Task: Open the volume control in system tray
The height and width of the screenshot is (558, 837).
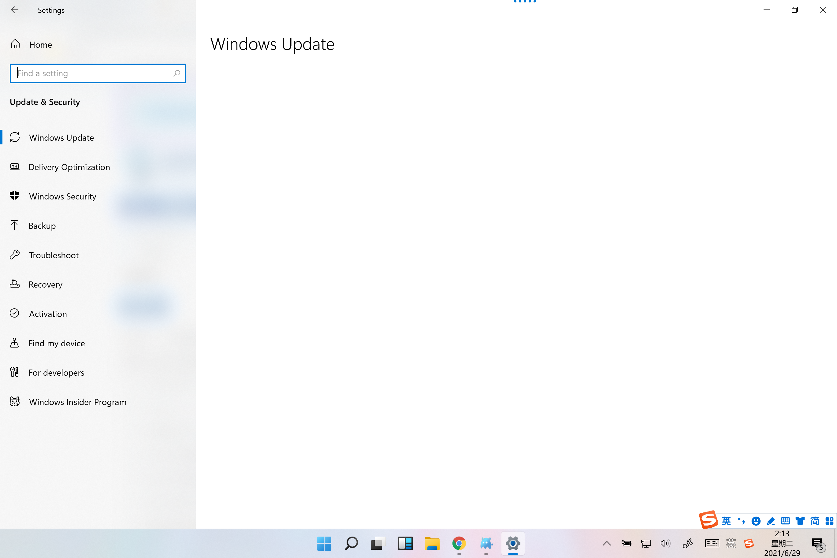Action: point(665,543)
